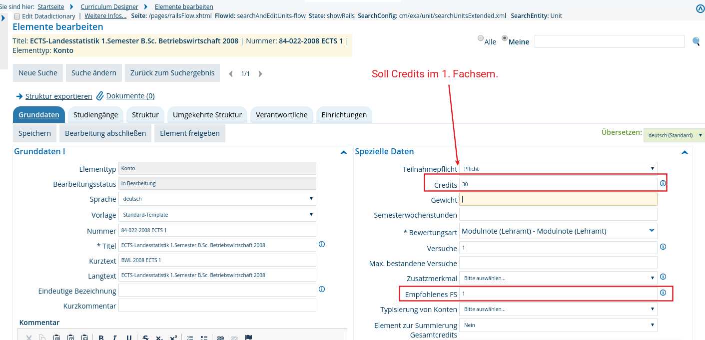Click Zurück zum Suchergebnis button
This screenshot has height=340, width=705.
172,73
